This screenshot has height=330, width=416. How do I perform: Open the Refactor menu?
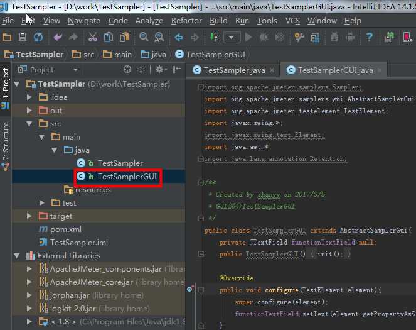[186, 21]
